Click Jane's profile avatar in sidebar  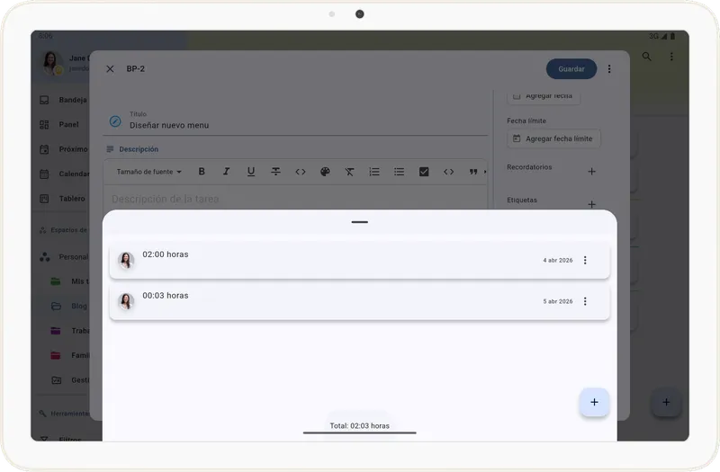click(52, 63)
